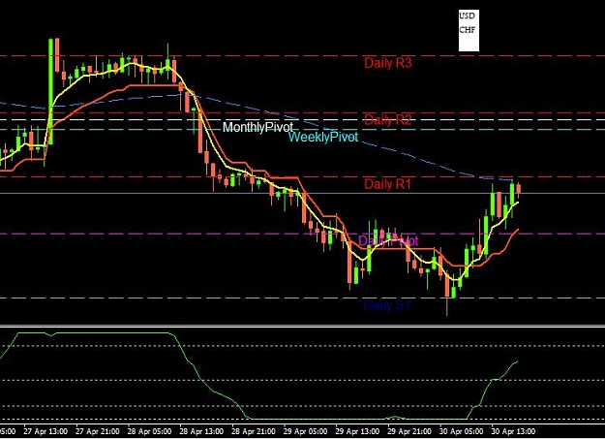This screenshot has width=605, height=439.
Task: Select the WeeklyPivot label
Action: pos(323,137)
